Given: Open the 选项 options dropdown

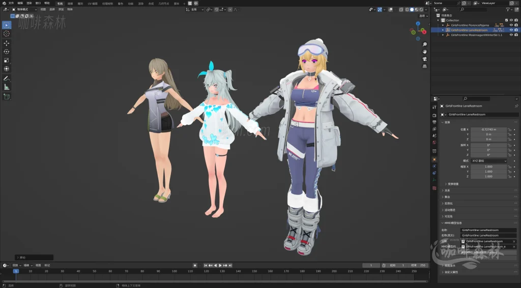Looking at the screenshot, I should 423,16.
